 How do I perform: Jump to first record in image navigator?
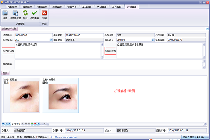(x=3, y=124)
